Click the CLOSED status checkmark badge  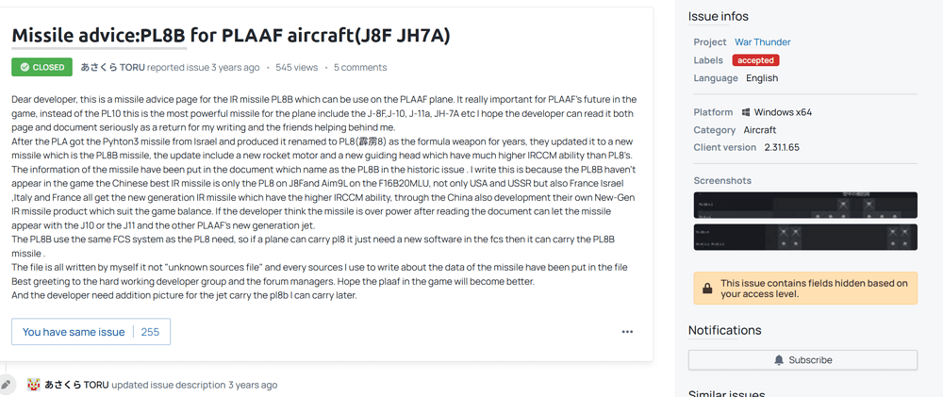(x=42, y=67)
